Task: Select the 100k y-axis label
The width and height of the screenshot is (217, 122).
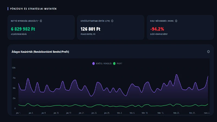Action: pyautogui.click(x=14, y=68)
